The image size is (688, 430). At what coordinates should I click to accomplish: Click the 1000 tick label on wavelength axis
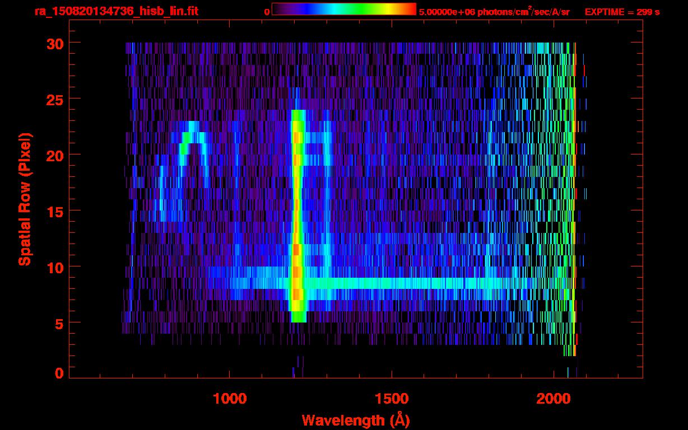[230, 399]
